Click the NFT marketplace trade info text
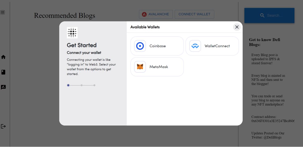Viewport: 303px width, 147px height. (268, 100)
